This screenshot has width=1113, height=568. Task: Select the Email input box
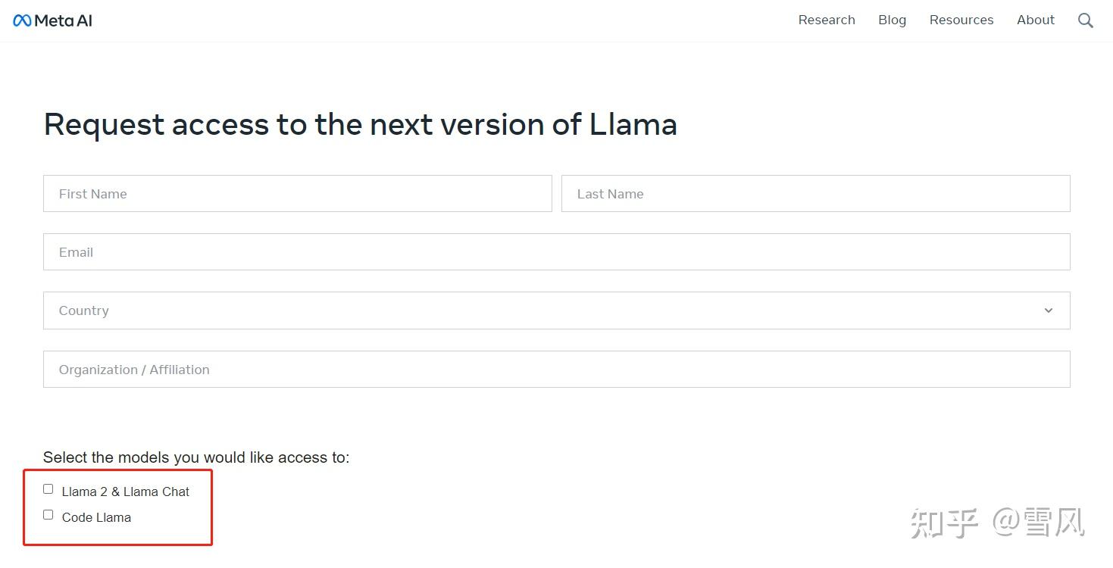(557, 251)
